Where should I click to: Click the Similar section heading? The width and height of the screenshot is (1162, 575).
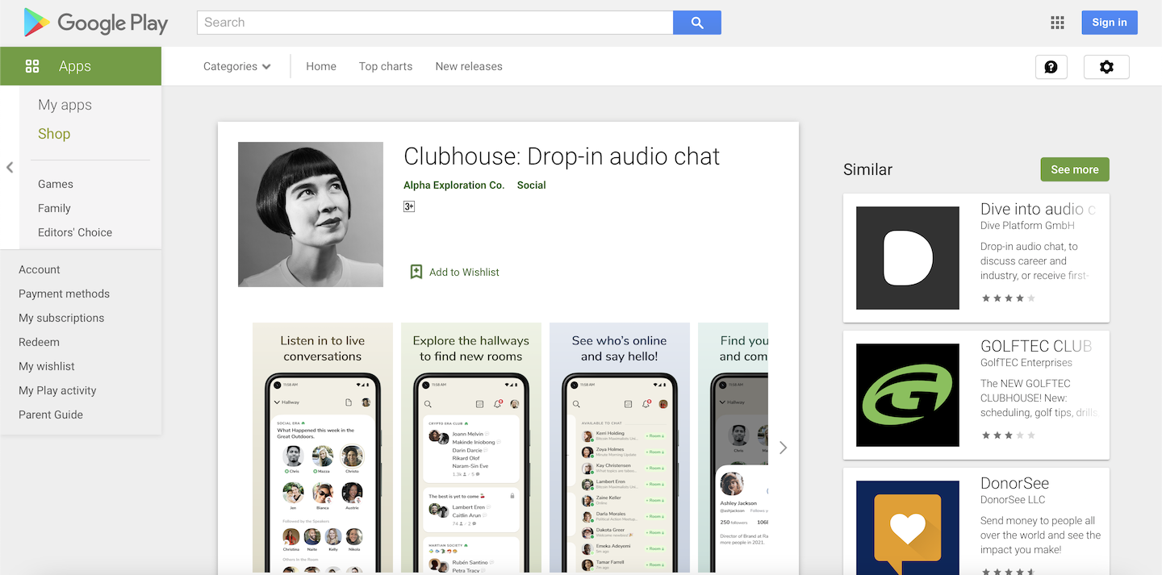coord(867,169)
